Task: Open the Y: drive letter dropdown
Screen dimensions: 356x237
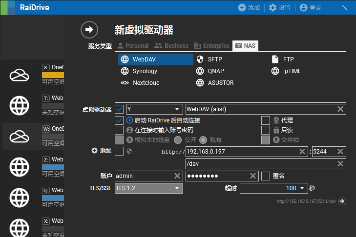Action: pyautogui.click(x=155, y=109)
